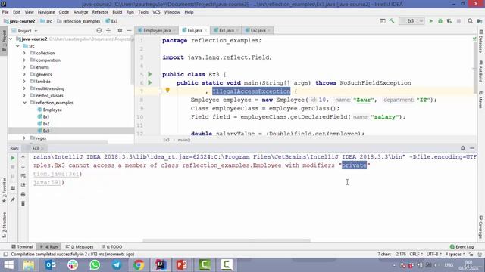Click the horizontal scrollbar of the console
This screenshot has width=485, height=272.
pos(227,240)
